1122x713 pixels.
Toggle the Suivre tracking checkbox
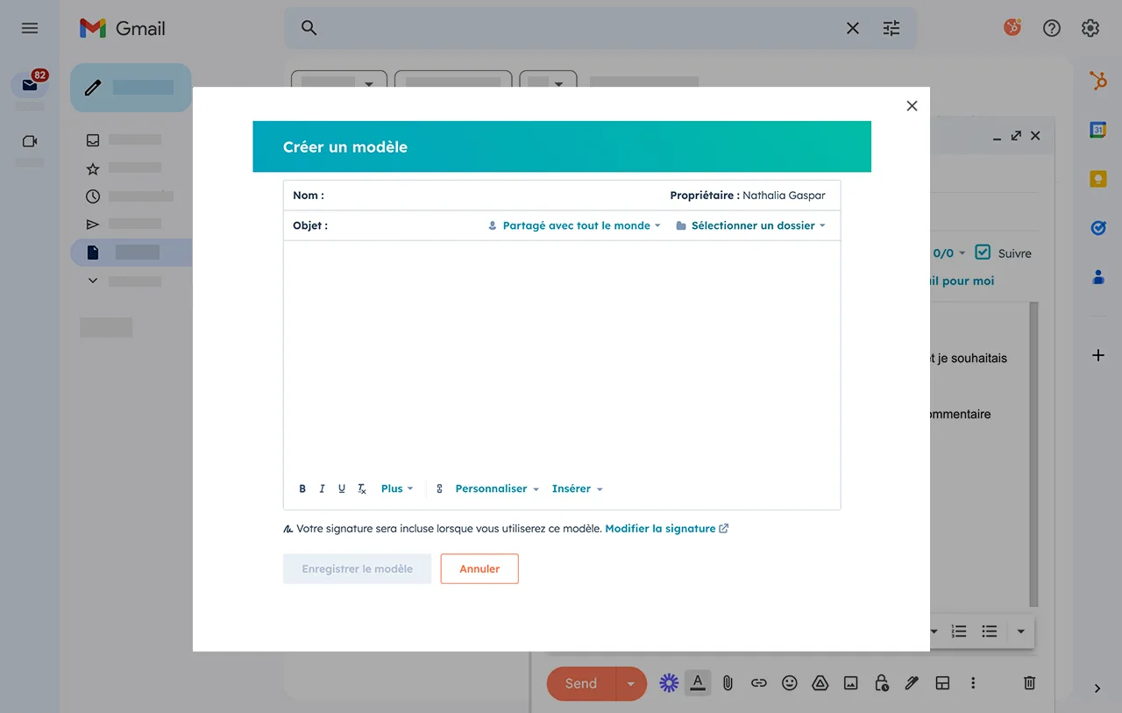[x=983, y=253]
